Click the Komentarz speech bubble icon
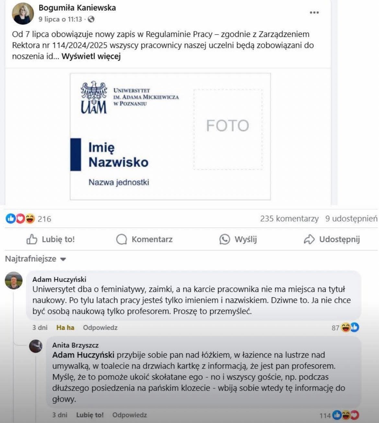Image resolution: width=379 pixels, height=423 pixels. (121, 239)
